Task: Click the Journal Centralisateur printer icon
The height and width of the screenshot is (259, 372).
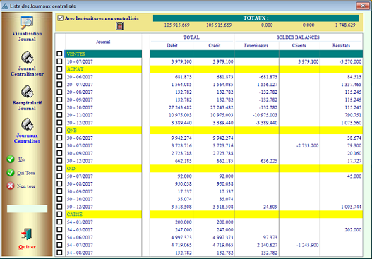Action: [28, 57]
